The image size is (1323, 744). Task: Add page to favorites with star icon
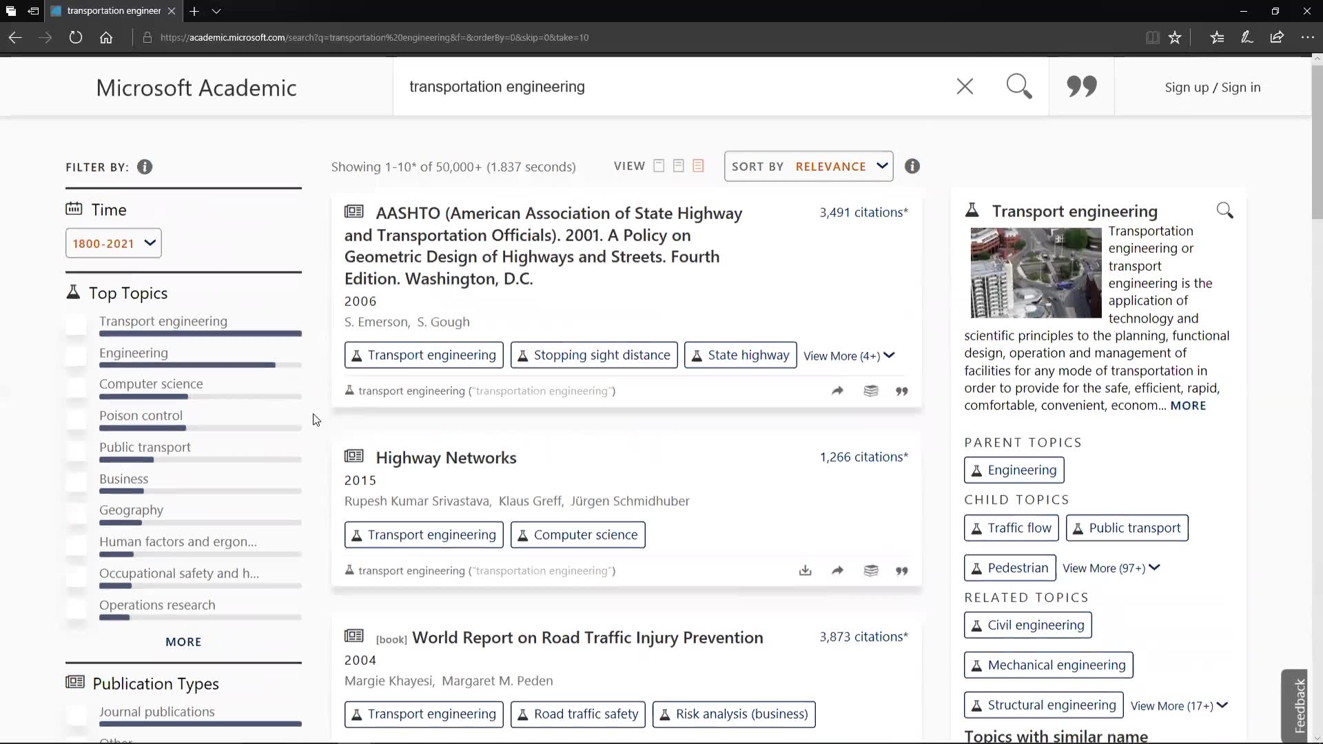tap(1175, 37)
